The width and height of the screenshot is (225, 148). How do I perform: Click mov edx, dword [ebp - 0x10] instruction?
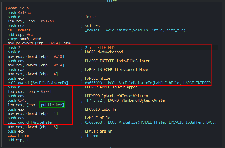[36, 56]
